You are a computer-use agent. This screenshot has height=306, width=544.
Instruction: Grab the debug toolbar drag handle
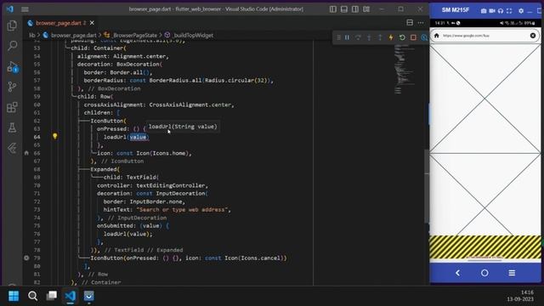(338, 37)
